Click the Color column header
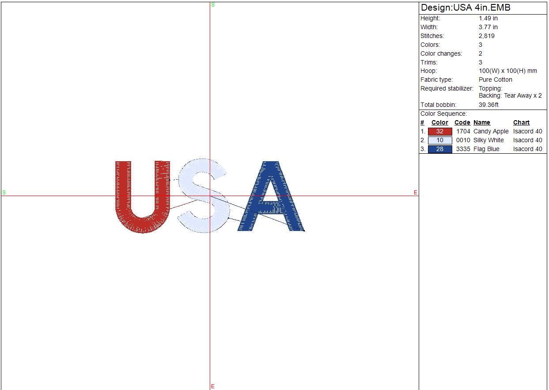Image resolution: width=549 pixels, height=390 pixels. [439, 123]
